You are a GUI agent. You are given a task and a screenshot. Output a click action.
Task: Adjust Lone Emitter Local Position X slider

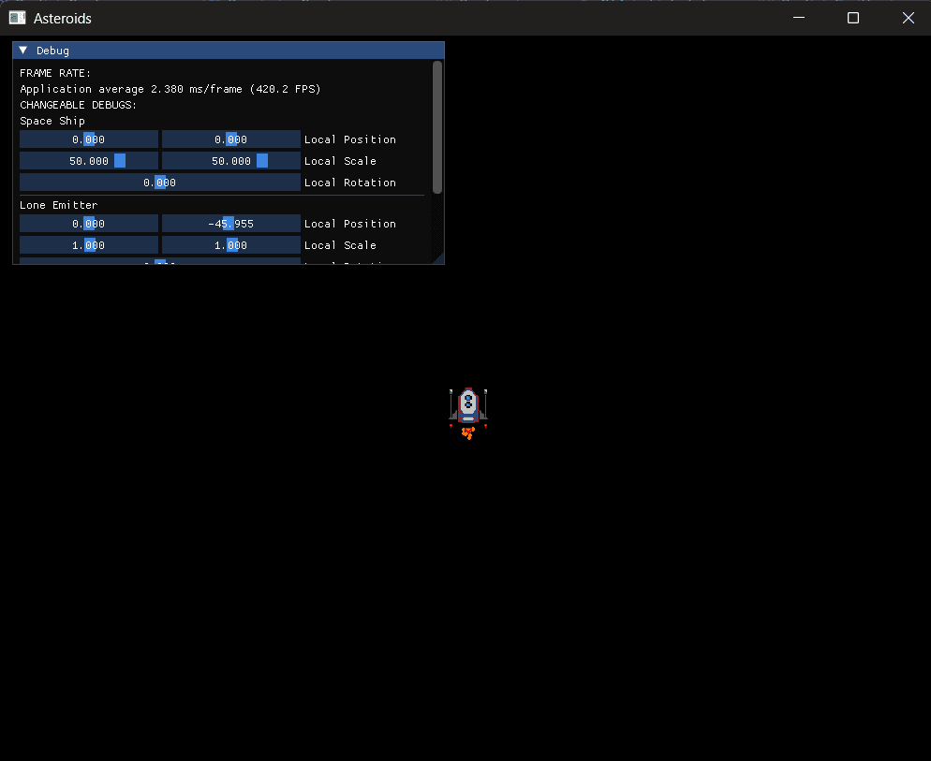pos(89,224)
